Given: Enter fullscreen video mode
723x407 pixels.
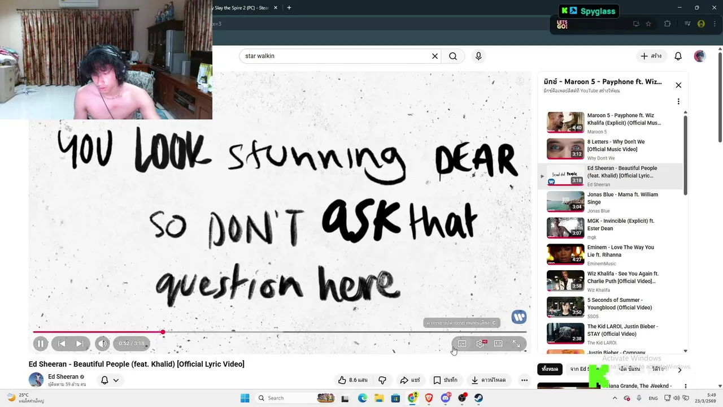Looking at the screenshot, I should pyautogui.click(x=516, y=343).
